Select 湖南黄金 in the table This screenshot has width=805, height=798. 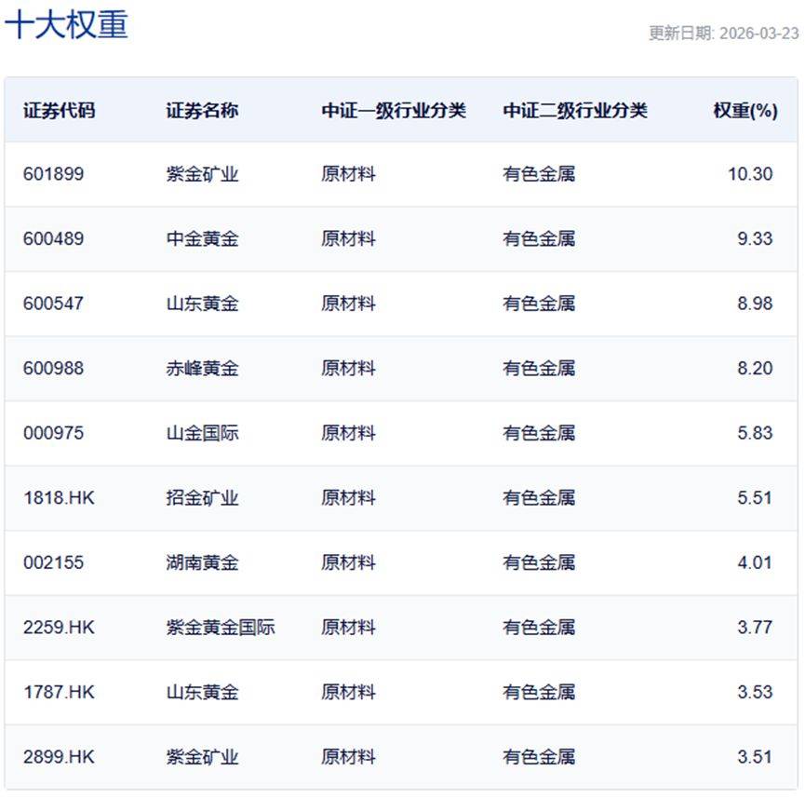coord(202,562)
